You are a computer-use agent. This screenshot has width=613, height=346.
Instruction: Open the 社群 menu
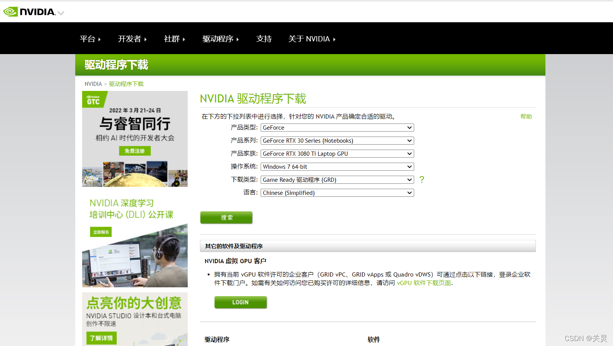coord(175,39)
